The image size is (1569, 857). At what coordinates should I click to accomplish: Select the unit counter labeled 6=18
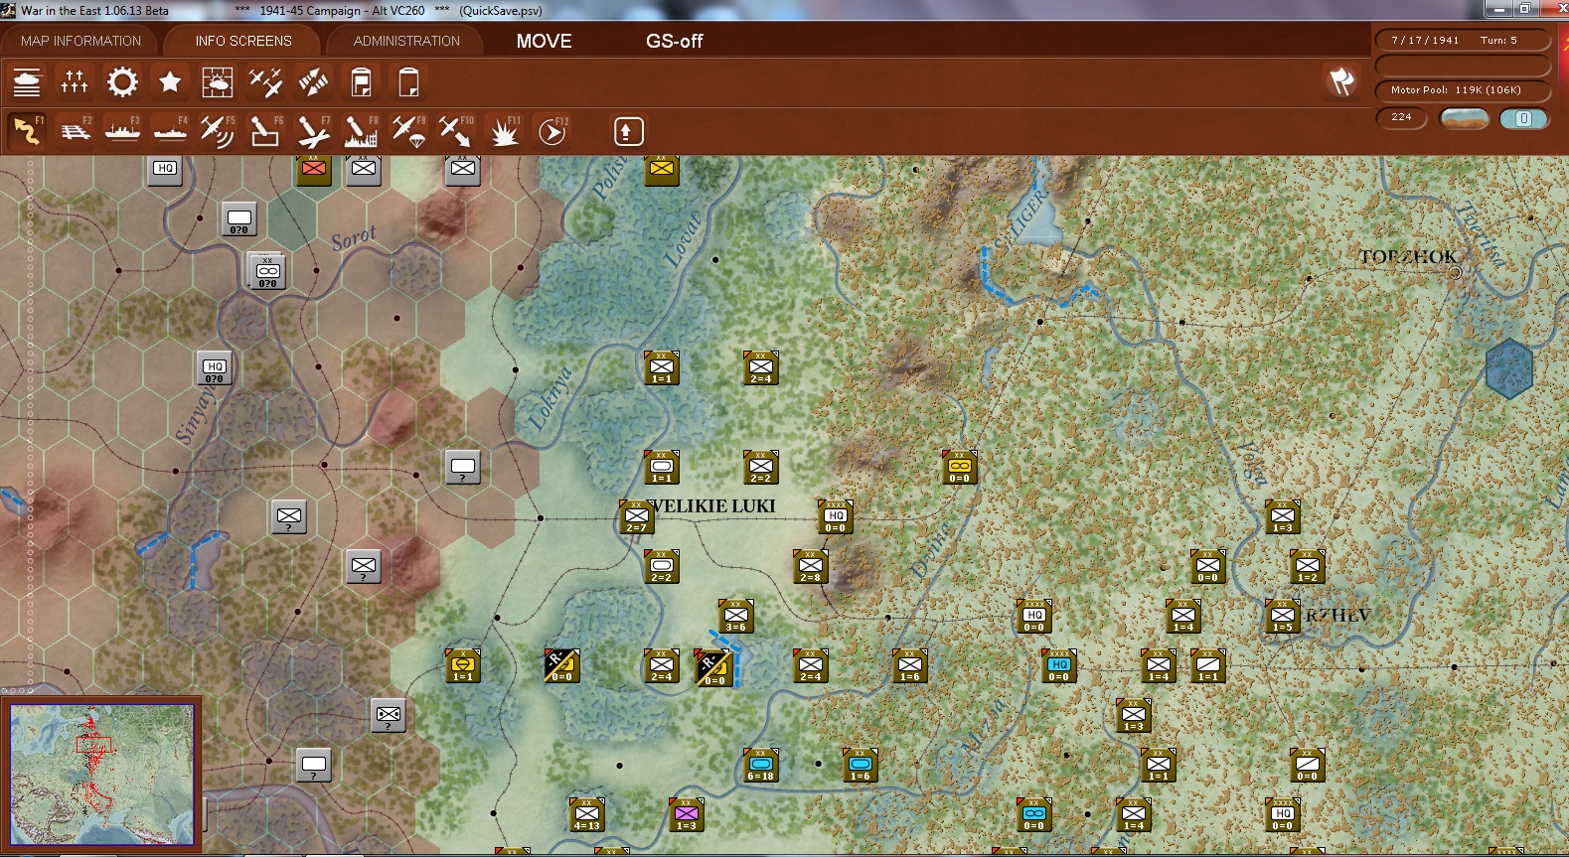tap(761, 765)
